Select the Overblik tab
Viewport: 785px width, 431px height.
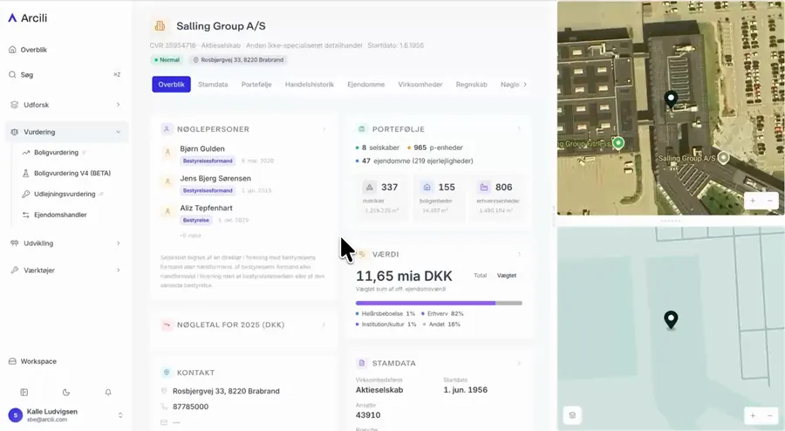pyautogui.click(x=171, y=85)
